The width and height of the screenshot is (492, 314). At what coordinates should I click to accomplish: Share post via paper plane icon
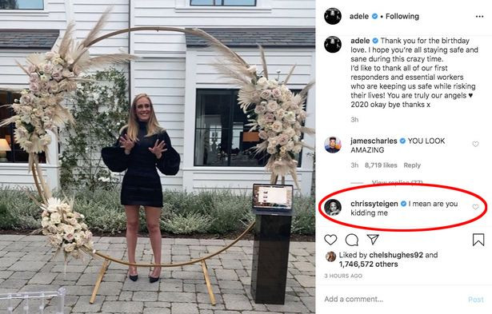click(373, 240)
